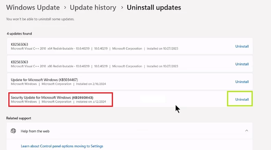Click the x64 Redistributable description line
Screen dimensions: 271x150
pos(95,49)
